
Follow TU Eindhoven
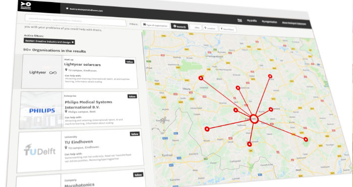pos(135,134)
